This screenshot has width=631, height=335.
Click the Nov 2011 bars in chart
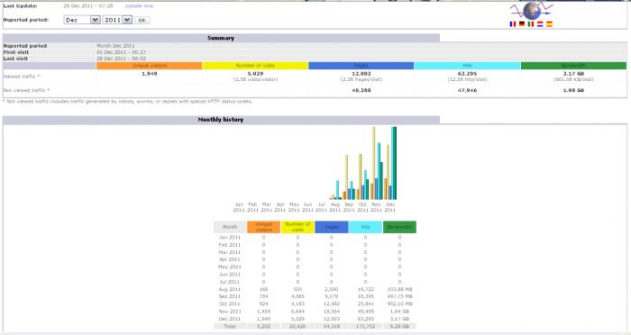pos(377,163)
